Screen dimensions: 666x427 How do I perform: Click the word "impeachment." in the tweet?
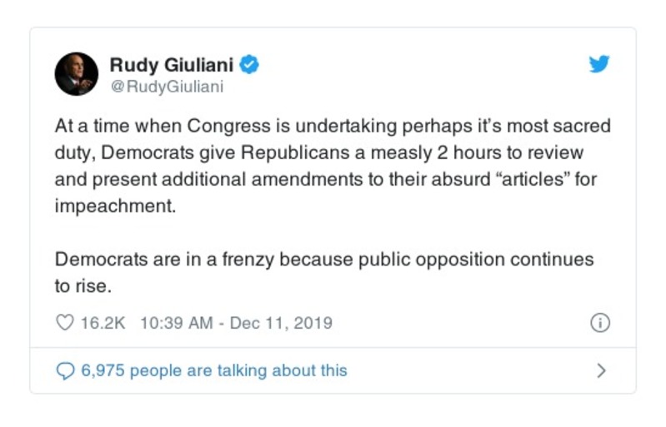[115, 206]
